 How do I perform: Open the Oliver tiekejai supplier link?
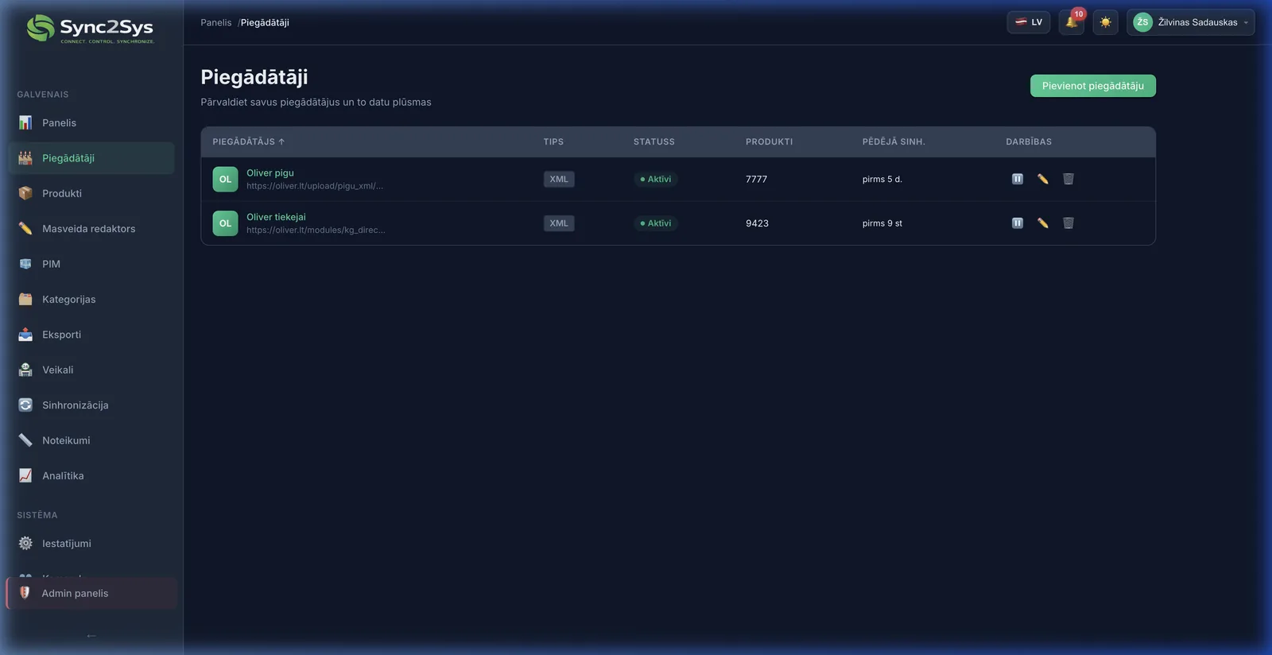(276, 217)
